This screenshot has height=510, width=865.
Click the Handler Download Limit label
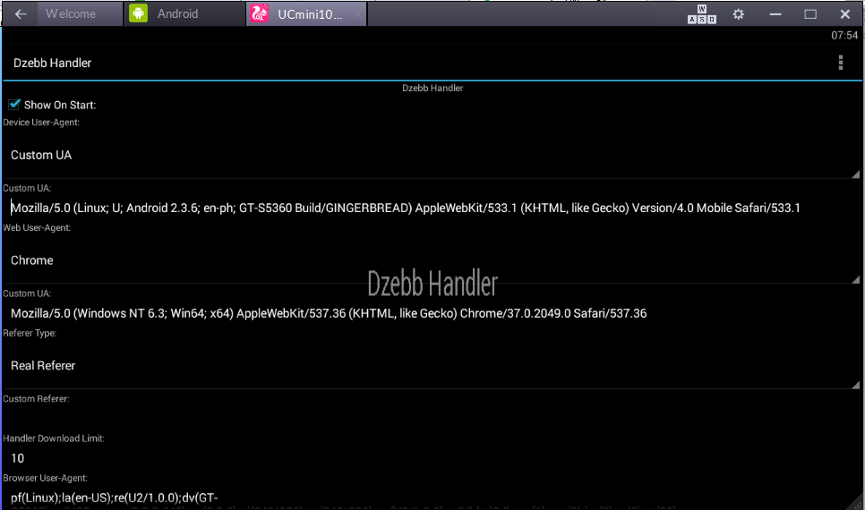(54, 438)
